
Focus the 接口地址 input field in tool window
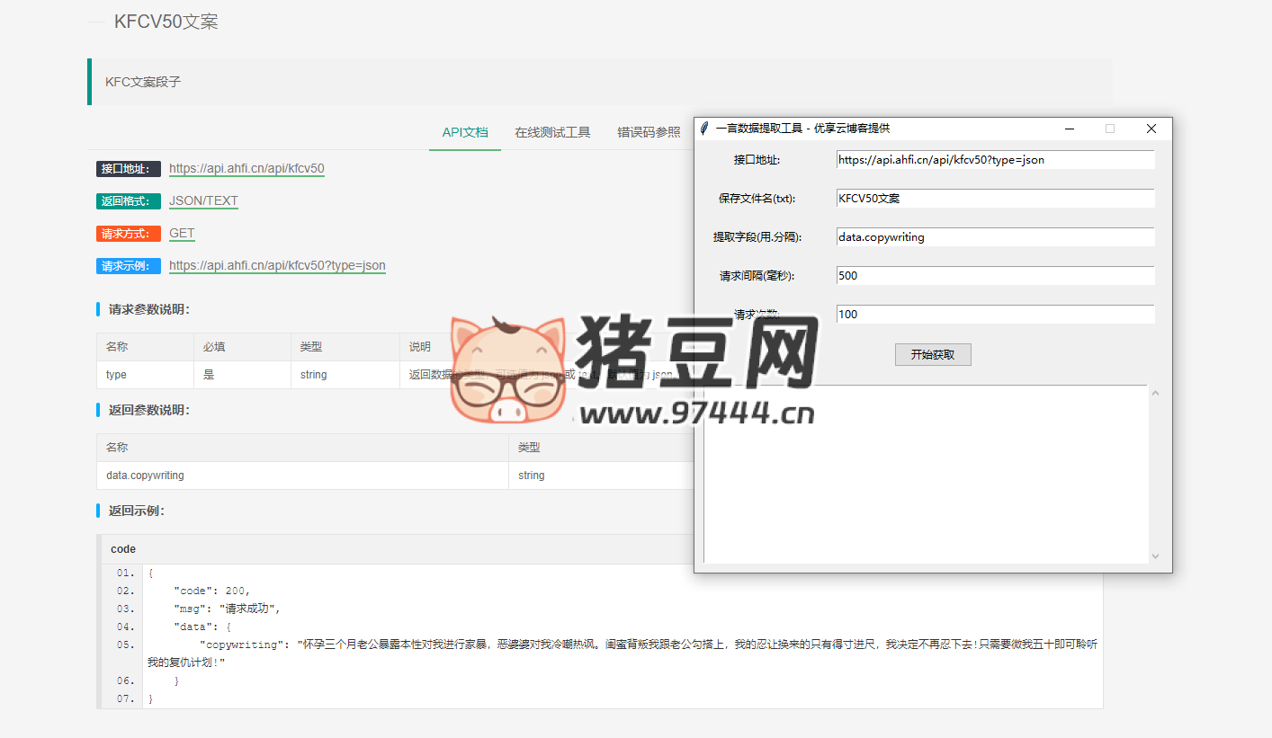[995, 160]
